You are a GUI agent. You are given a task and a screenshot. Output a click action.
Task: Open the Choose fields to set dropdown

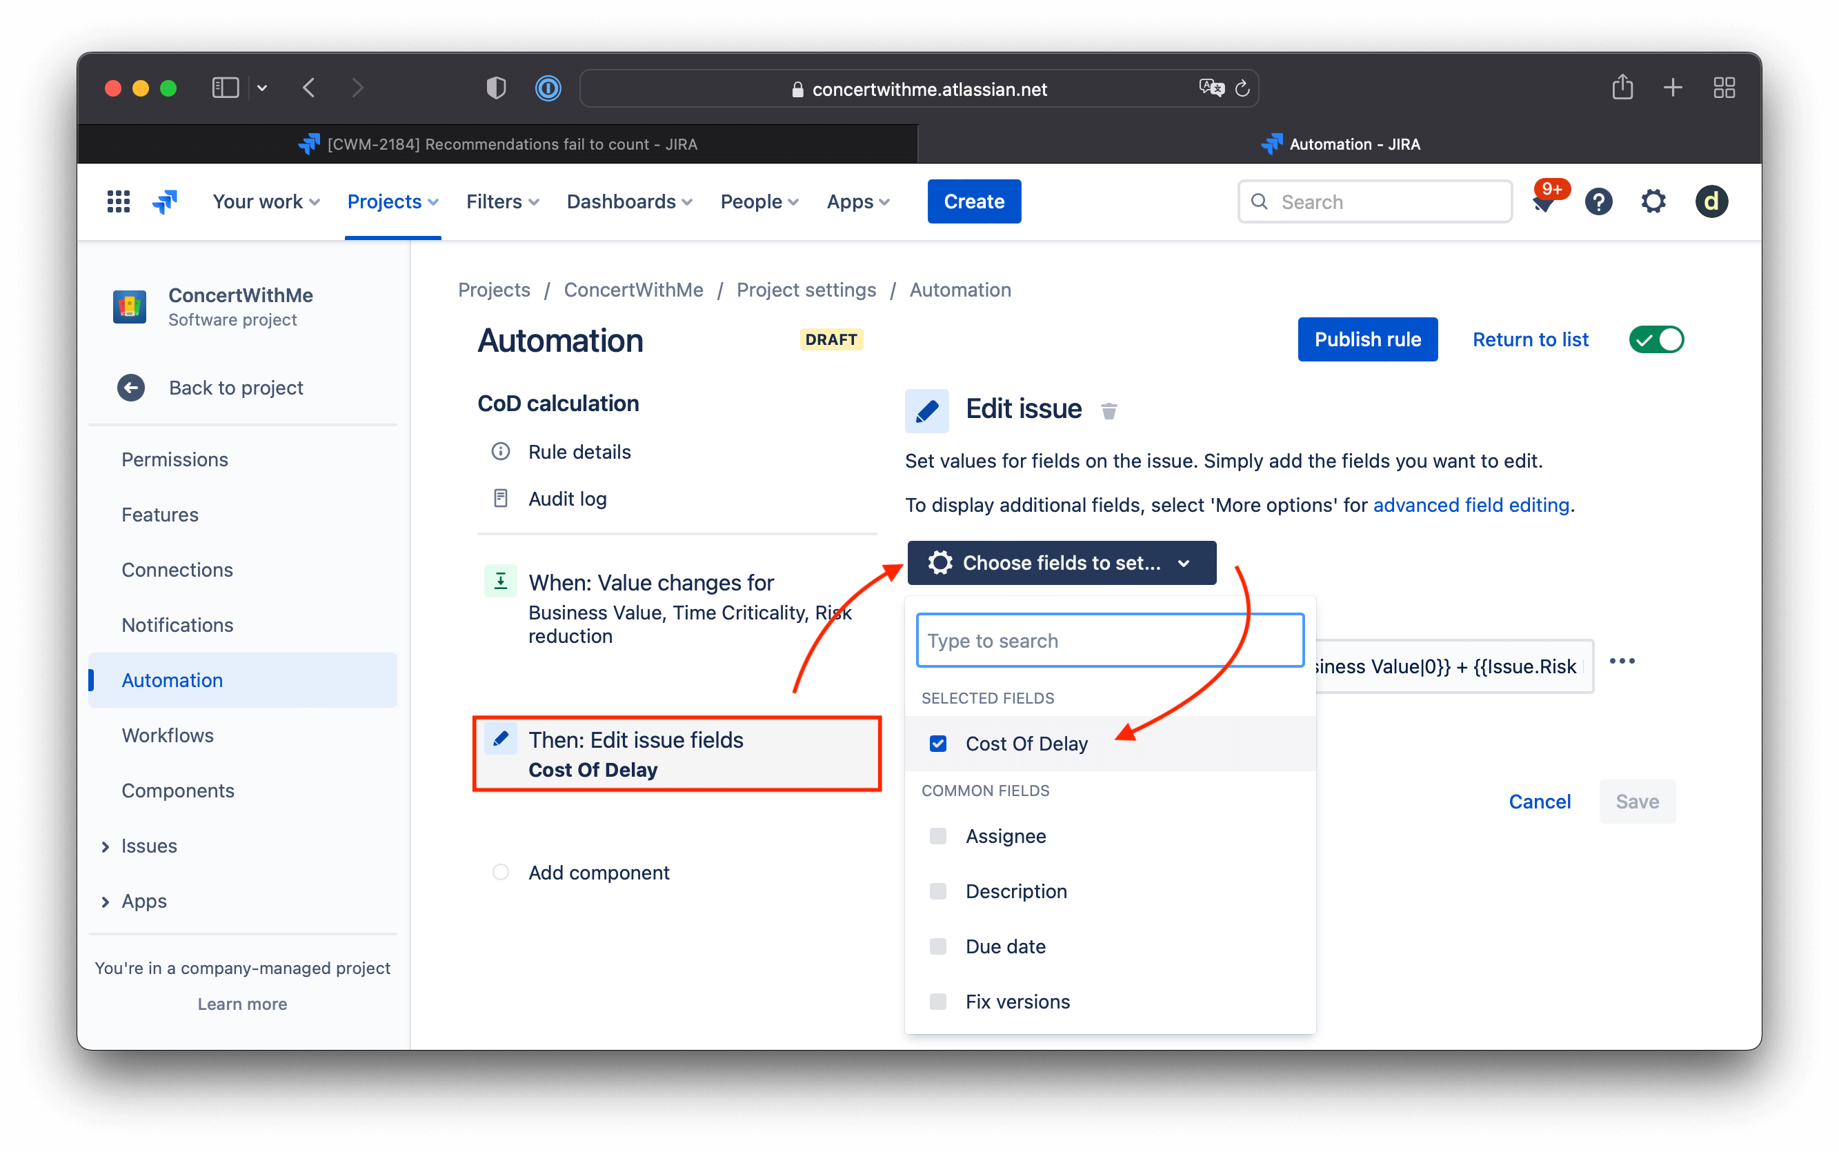(x=1060, y=563)
